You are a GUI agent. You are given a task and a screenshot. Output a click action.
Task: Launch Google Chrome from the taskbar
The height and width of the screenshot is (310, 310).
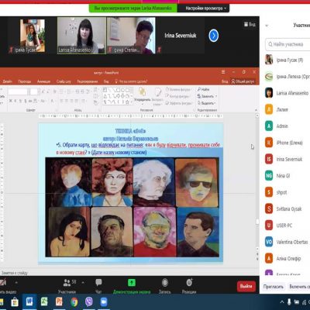(x=74, y=301)
